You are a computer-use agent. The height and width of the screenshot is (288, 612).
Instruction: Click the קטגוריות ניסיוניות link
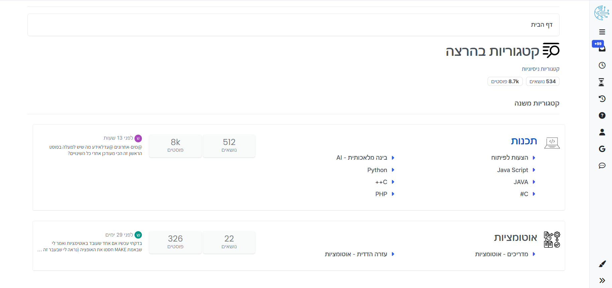(540, 69)
